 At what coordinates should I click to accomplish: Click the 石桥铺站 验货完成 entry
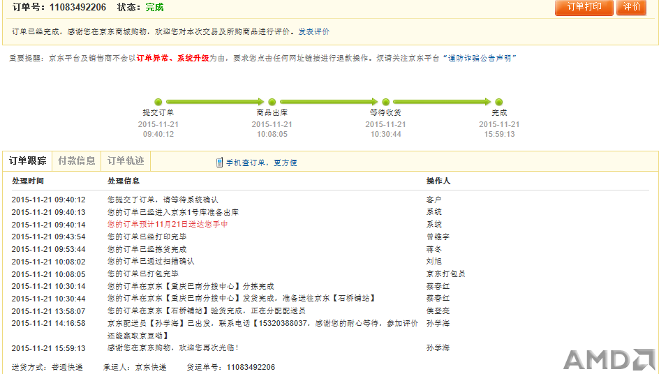click(206, 311)
